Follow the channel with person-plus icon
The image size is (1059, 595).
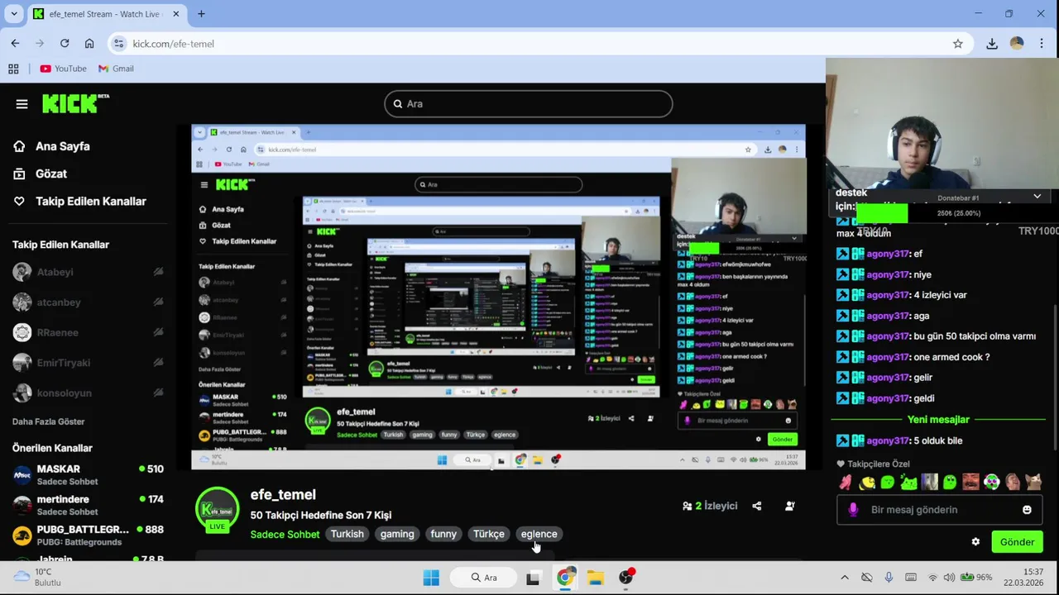(789, 506)
